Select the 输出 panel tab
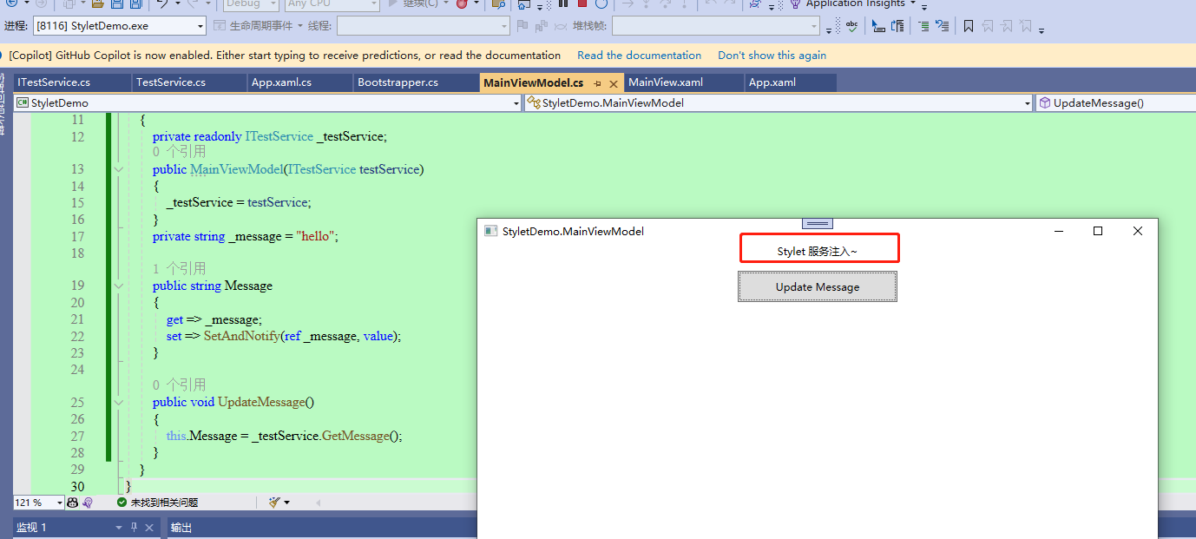Image resolution: width=1196 pixels, height=539 pixels. point(181,528)
